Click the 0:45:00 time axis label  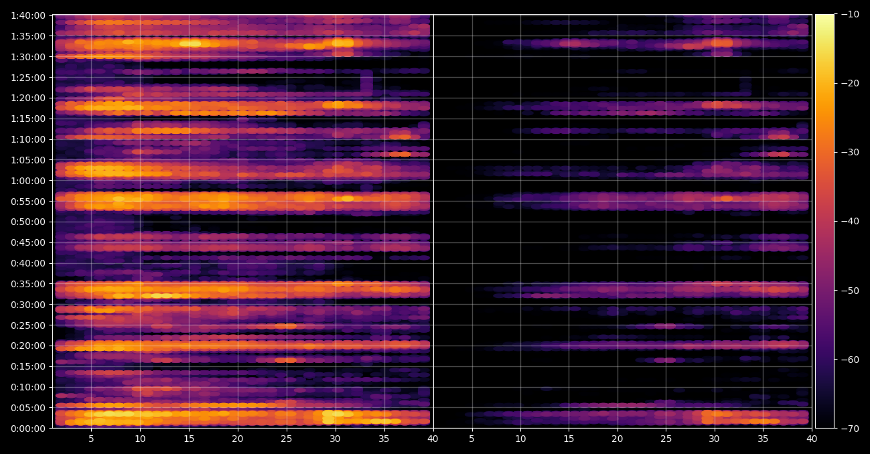point(28,242)
